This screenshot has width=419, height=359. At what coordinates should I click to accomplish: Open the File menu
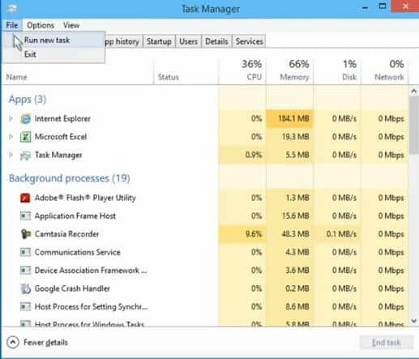(x=12, y=25)
